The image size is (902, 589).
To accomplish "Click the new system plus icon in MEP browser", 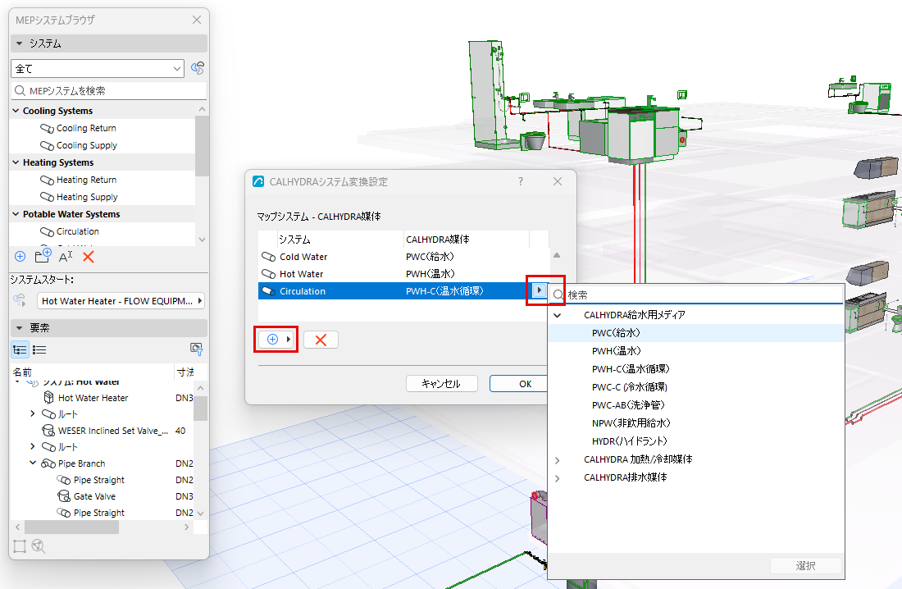I will [20, 257].
